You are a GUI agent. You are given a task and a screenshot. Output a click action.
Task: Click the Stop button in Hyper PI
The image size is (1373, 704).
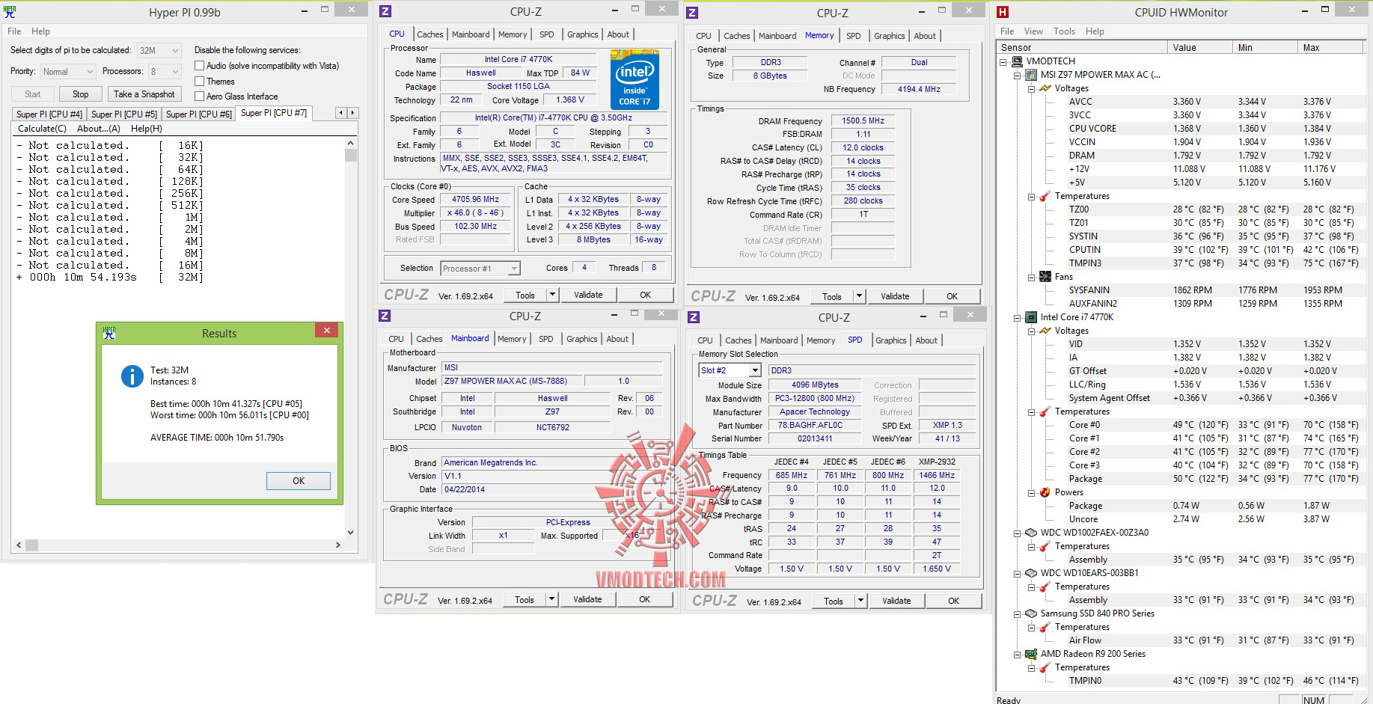click(80, 94)
